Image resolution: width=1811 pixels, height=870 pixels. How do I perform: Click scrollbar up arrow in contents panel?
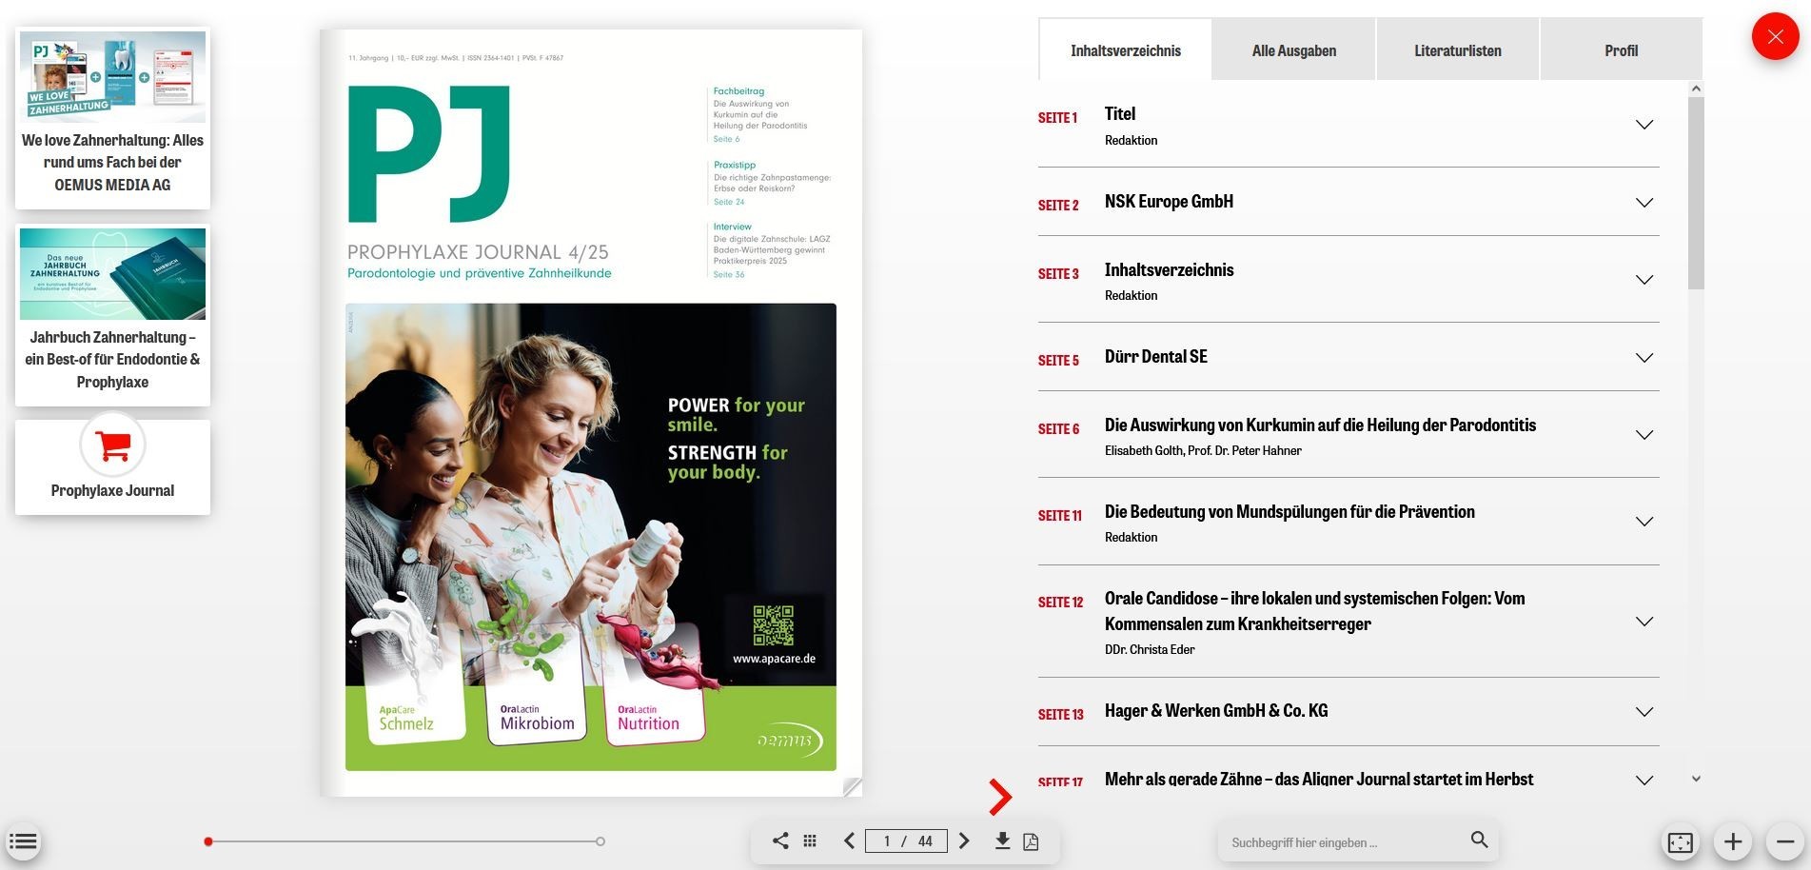click(x=1696, y=89)
